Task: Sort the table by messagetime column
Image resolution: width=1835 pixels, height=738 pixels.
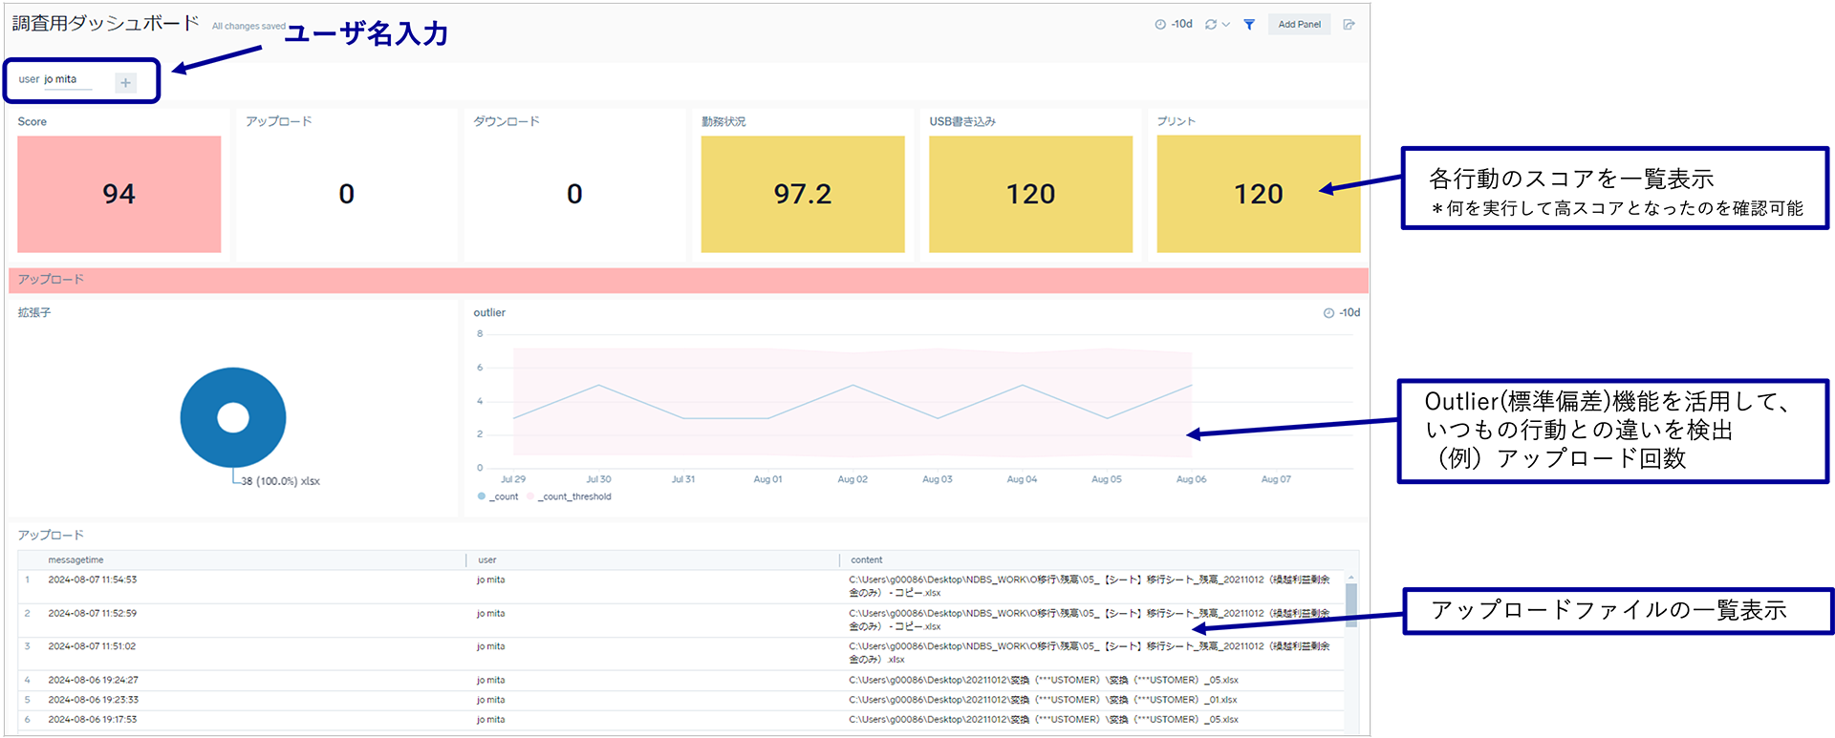Action: tap(76, 560)
